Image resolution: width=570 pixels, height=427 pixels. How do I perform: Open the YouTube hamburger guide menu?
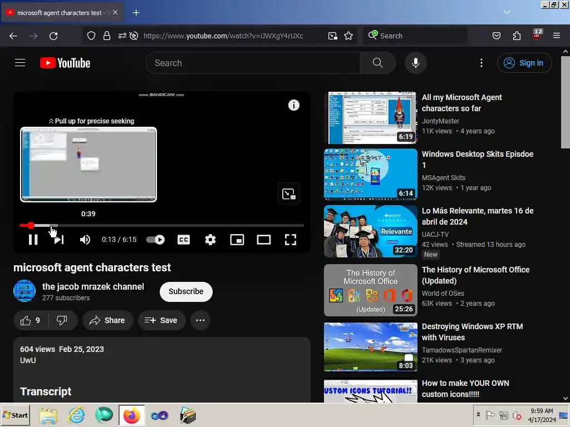(x=20, y=63)
